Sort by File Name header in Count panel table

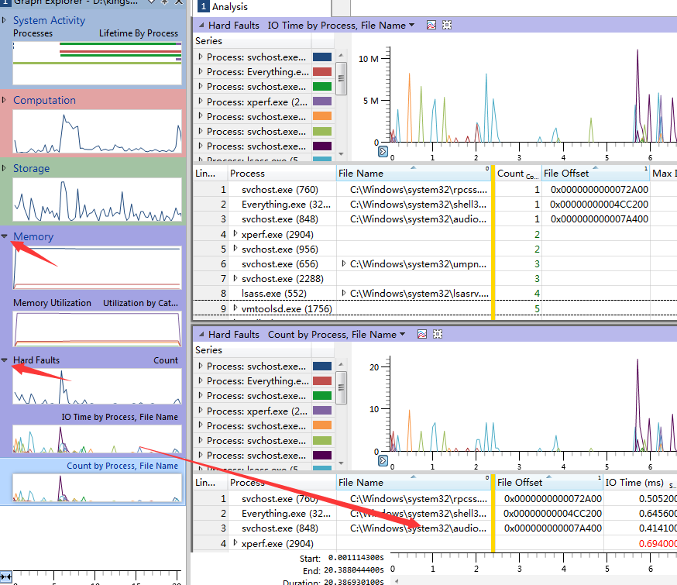click(x=414, y=482)
